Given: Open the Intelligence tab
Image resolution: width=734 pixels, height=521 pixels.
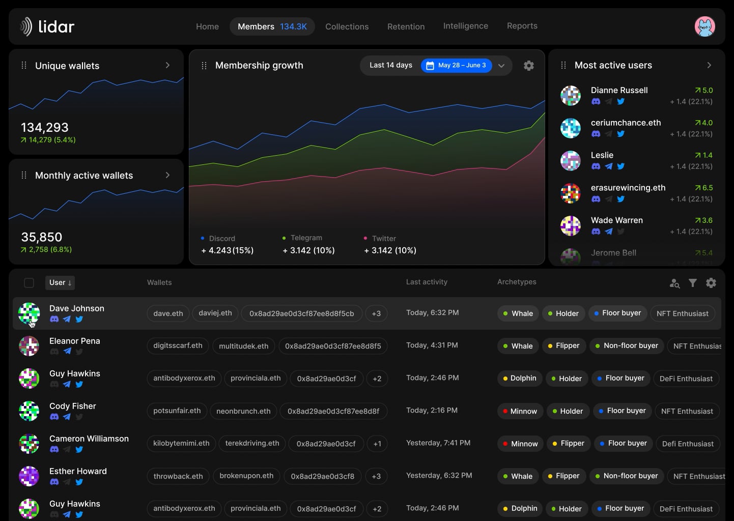Looking at the screenshot, I should point(465,26).
